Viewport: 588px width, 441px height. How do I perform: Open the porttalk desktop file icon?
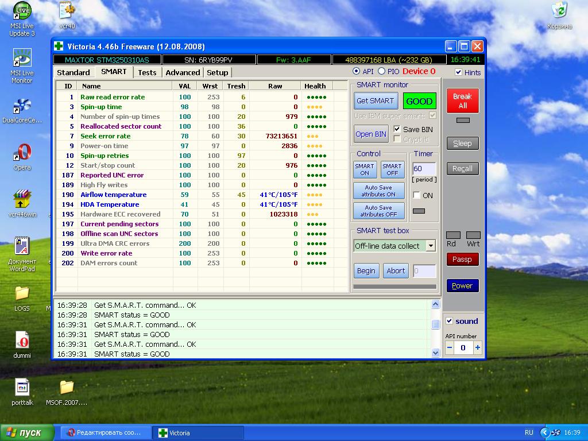pyautogui.click(x=22, y=388)
